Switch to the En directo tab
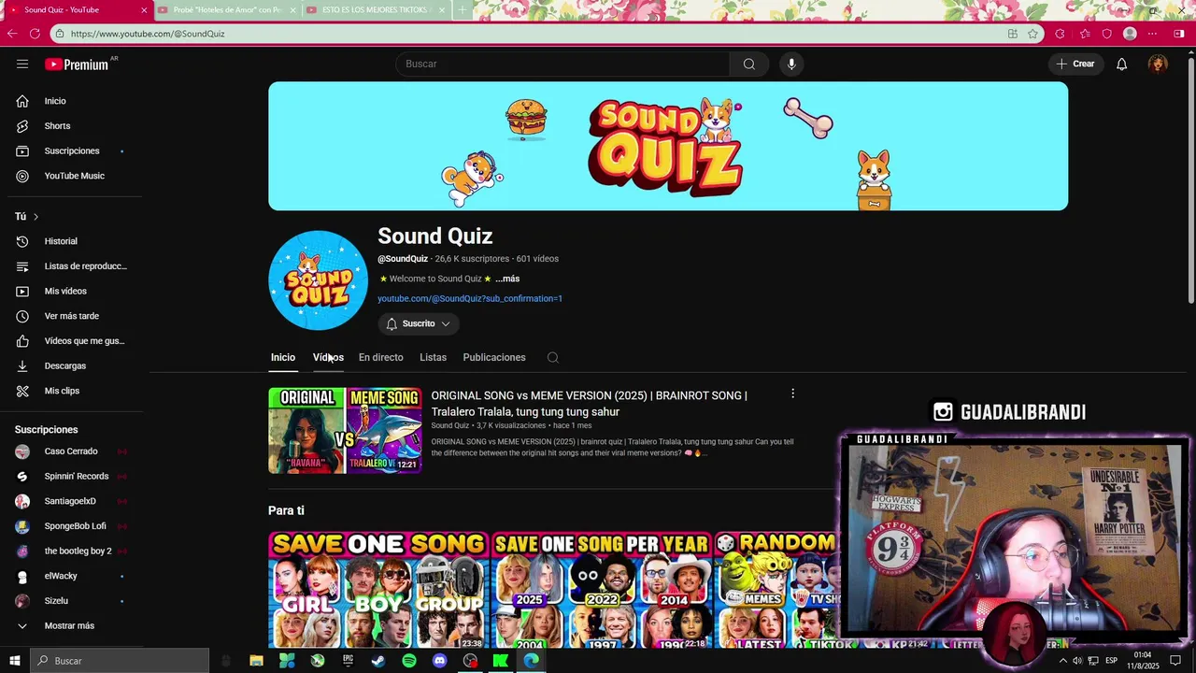Image resolution: width=1196 pixels, height=673 pixels. pyautogui.click(x=381, y=357)
